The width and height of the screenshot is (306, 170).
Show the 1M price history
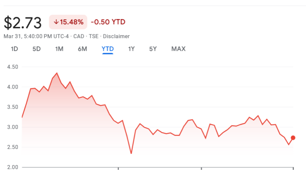(x=59, y=49)
